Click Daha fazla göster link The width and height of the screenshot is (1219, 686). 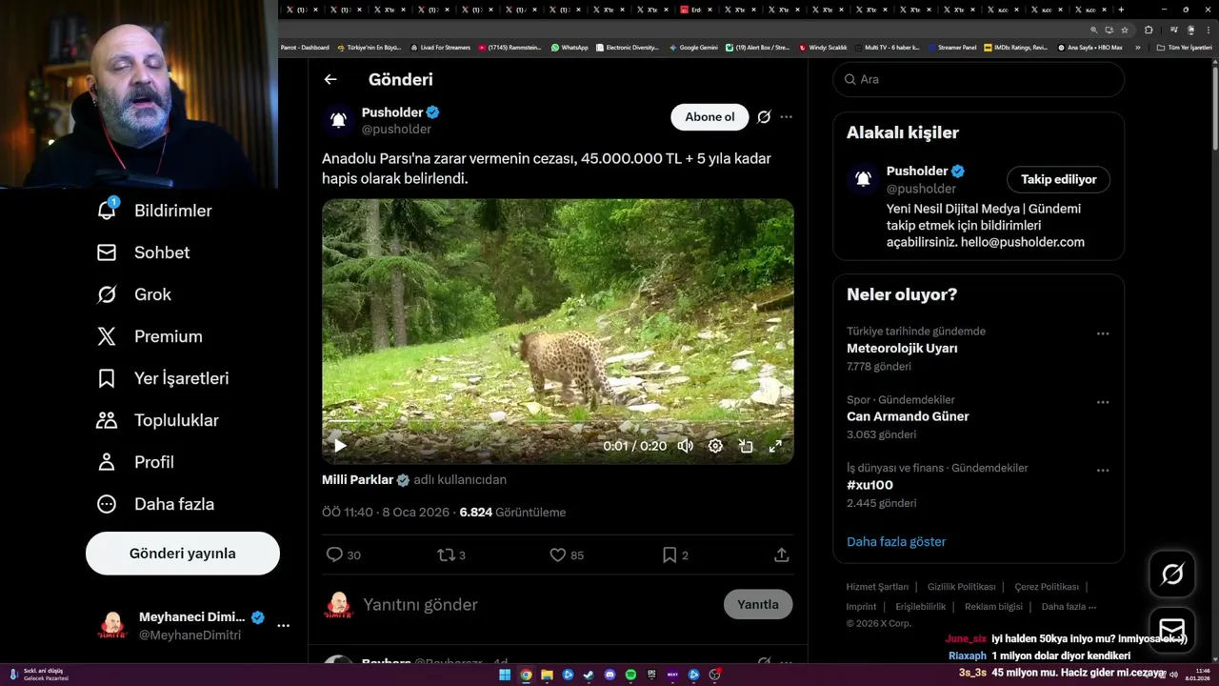[x=896, y=541]
